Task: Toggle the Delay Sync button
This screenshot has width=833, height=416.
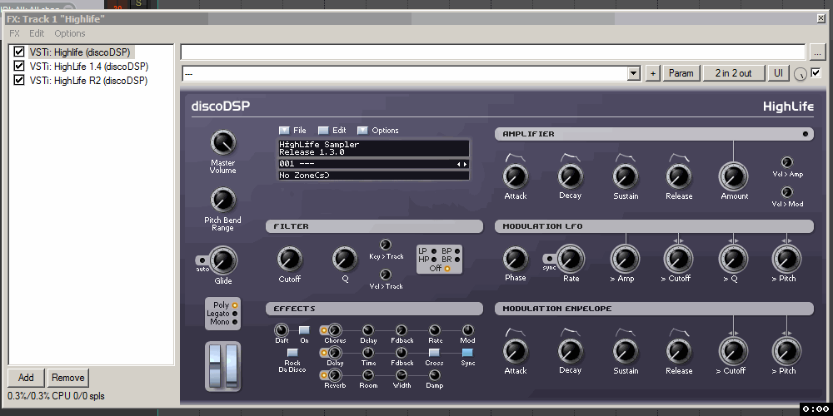Action: pyautogui.click(x=467, y=352)
